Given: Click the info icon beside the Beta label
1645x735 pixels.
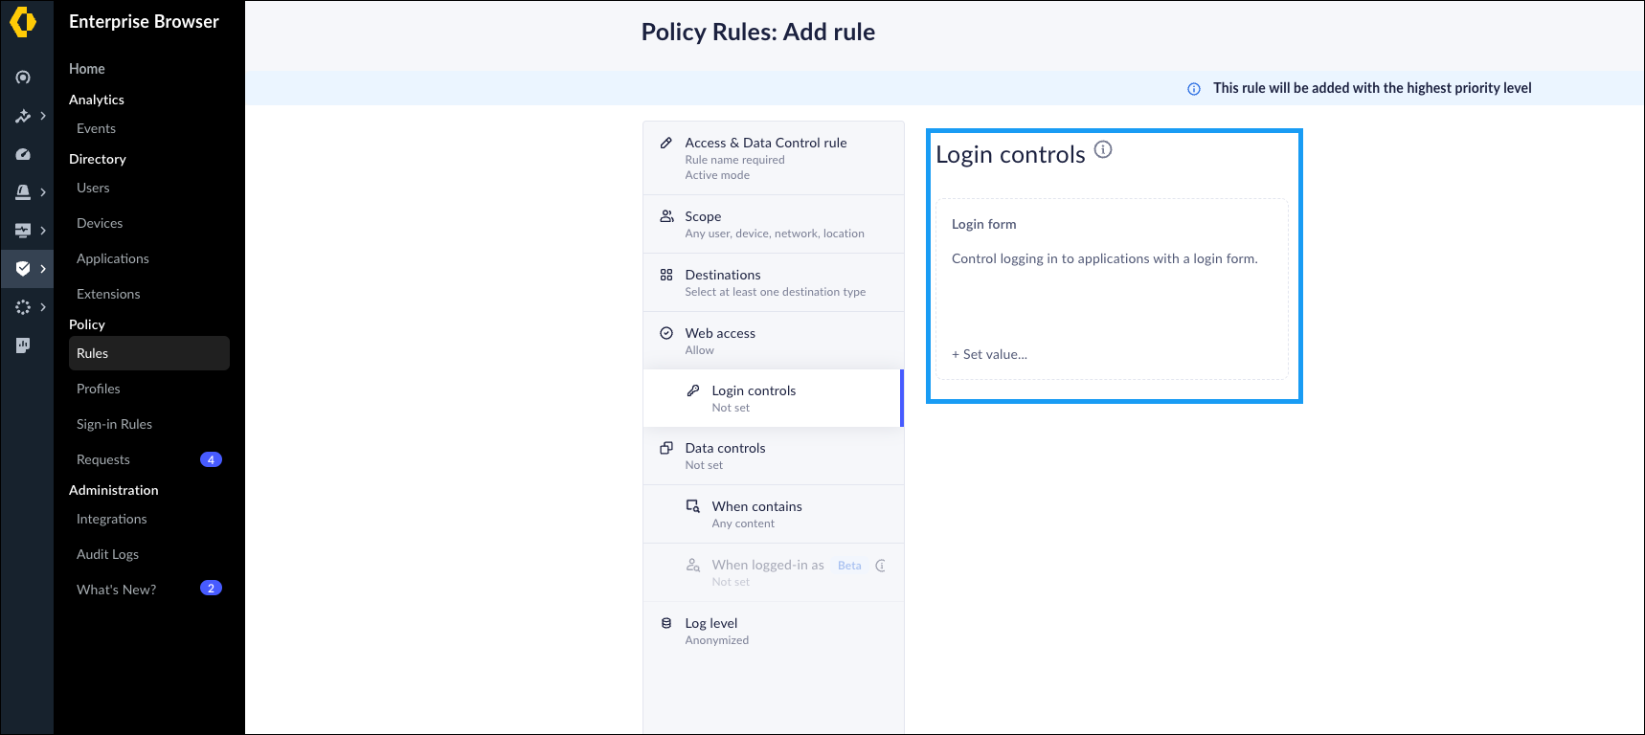Looking at the screenshot, I should [x=880, y=566].
